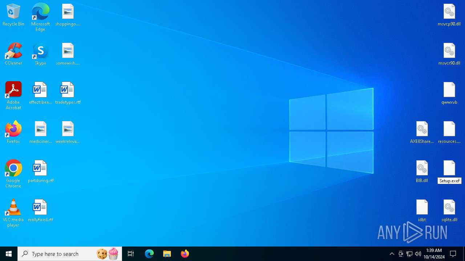This screenshot has height=261, width=465.
Task: Select the weekreleva... image file
Action: pos(68,133)
